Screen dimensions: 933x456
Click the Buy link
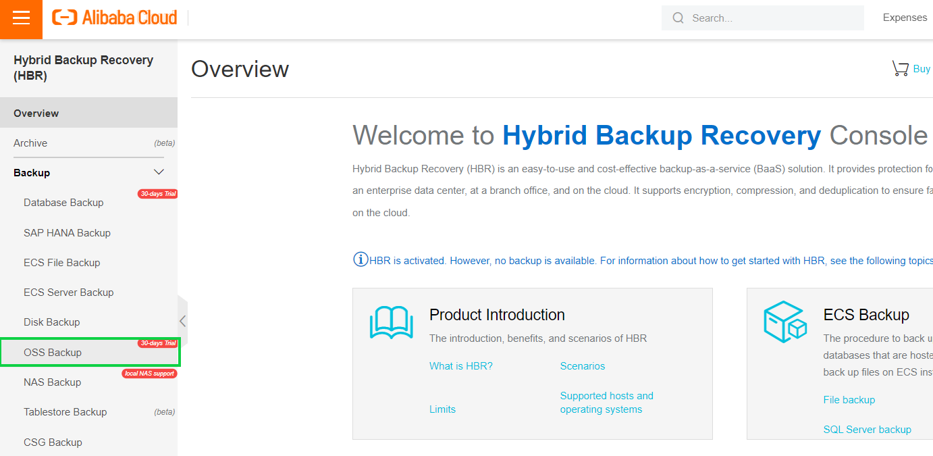click(x=922, y=68)
